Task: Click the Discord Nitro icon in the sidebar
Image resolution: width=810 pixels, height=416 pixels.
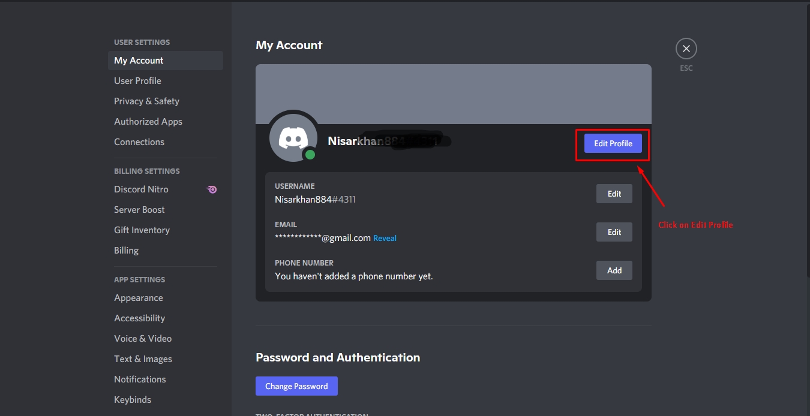Action: (211, 189)
